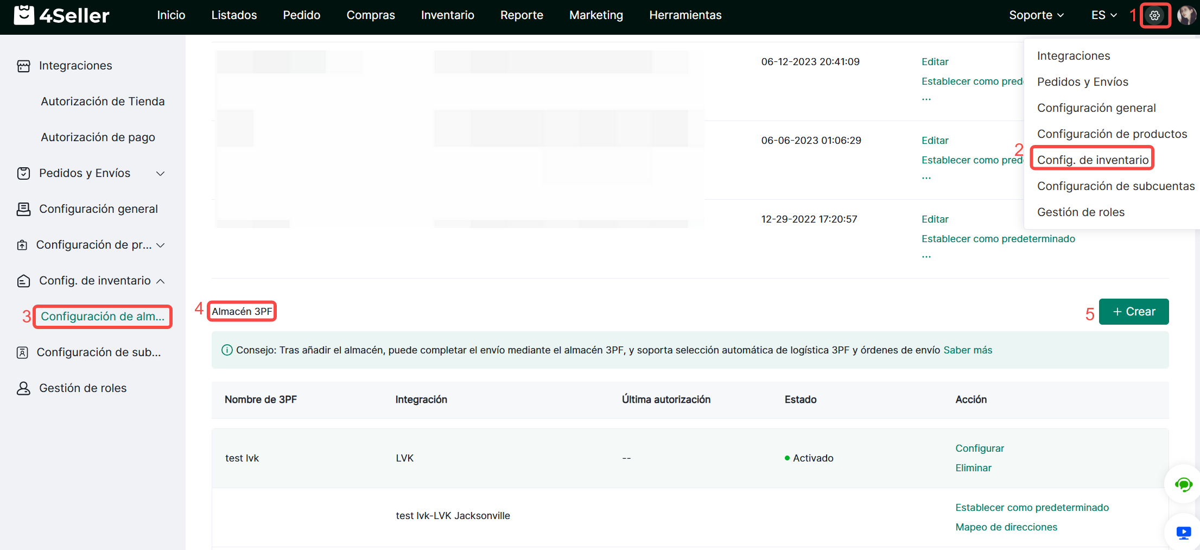Open the user profile avatar

pyautogui.click(x=1186, y=15)
